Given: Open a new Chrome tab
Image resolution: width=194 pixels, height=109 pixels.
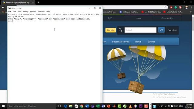Looking at the screenshot, I should click(x=38, y=2).
